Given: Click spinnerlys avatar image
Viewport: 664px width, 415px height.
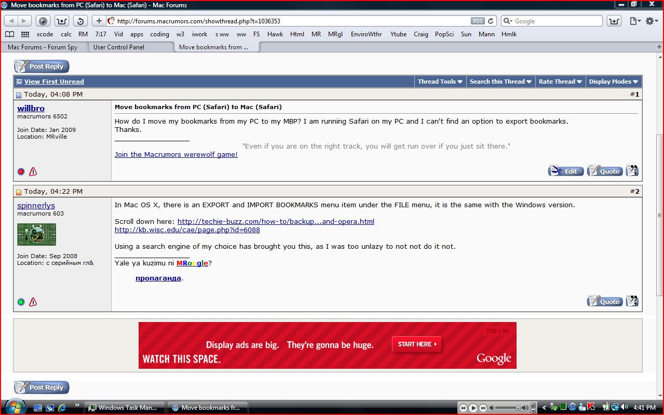Looking at the screenshot, I should click(36, 234).
